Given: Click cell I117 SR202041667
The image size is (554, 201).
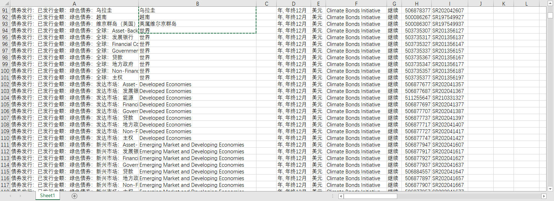Looking at the screenshot, I should click(x=449, y=185).
